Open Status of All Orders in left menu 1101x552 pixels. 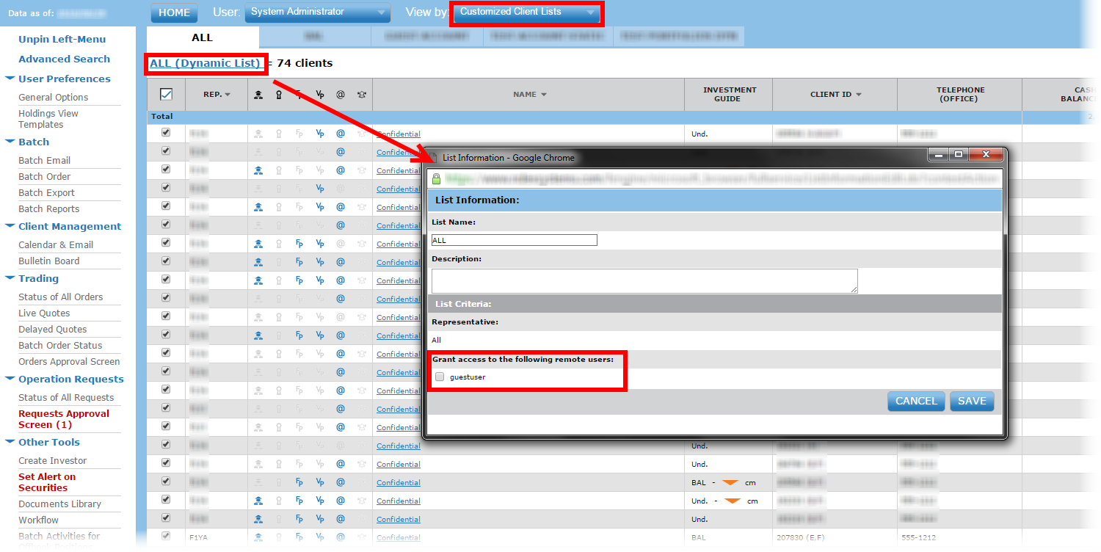point(60,297)
